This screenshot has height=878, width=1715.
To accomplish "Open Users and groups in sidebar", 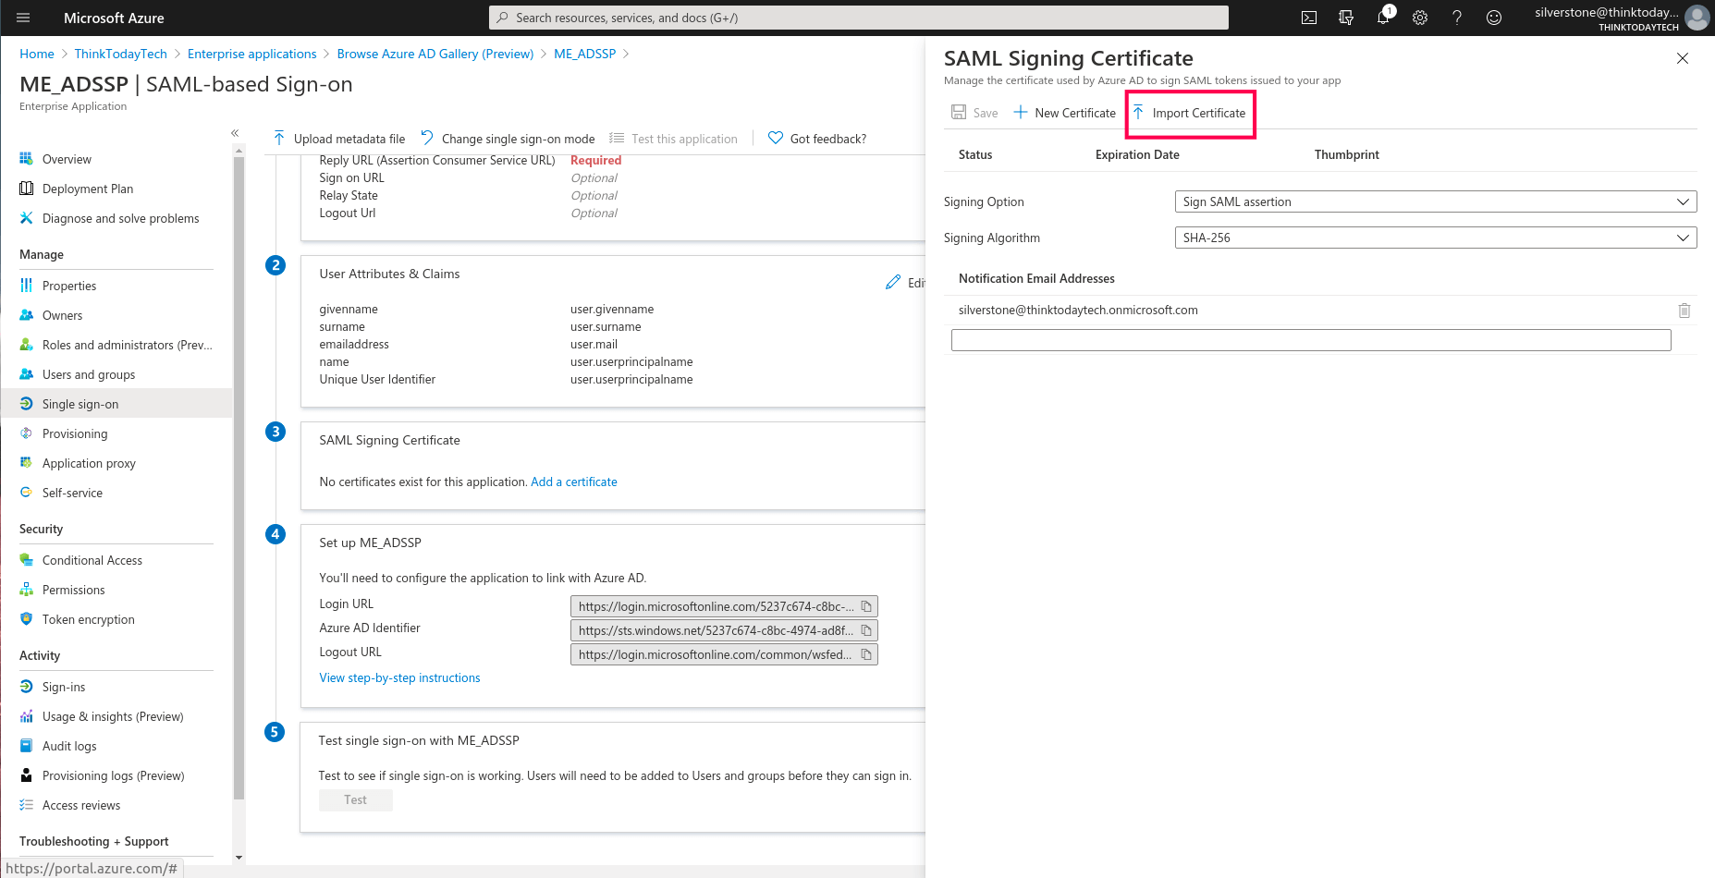I will point(89,374).
